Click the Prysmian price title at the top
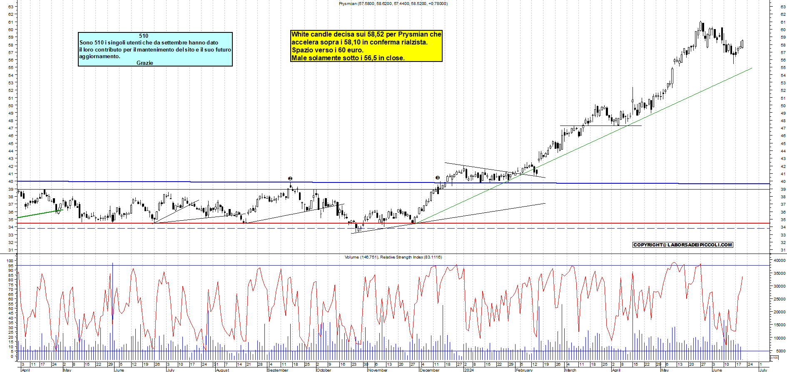The width and height of the screenshot is (787, 372). [x=393, y=4]
